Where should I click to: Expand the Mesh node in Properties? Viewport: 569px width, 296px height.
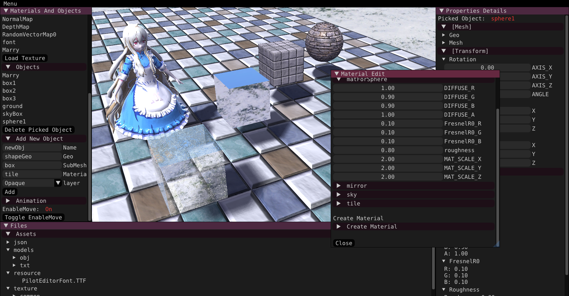click(x=444, y=43)
